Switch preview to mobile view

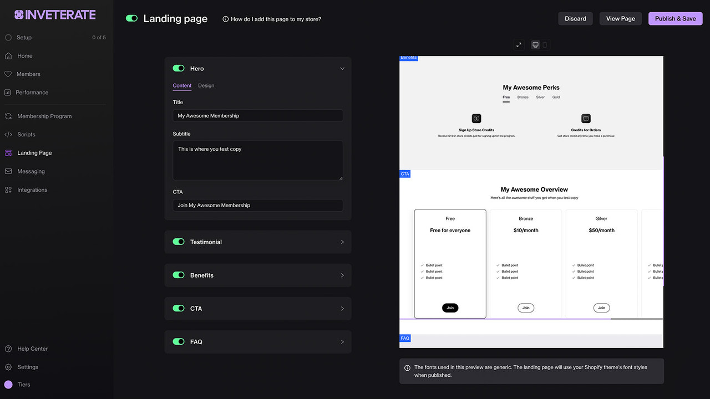click(546, 44)
